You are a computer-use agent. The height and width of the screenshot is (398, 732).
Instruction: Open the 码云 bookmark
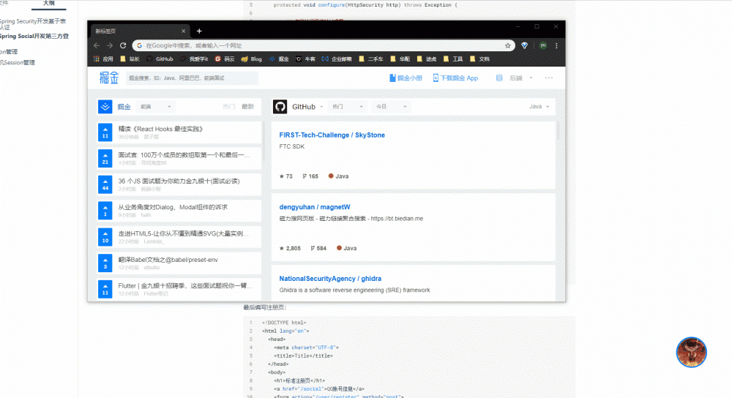click(x=225, y=59)
